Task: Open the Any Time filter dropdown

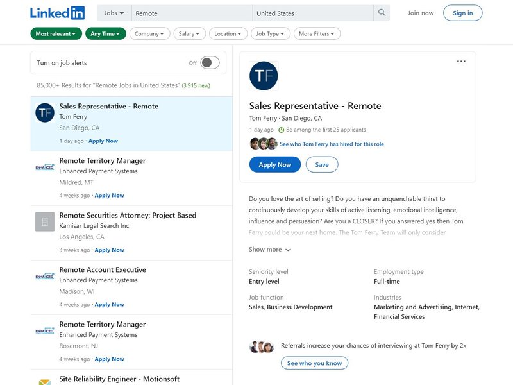Action: pyautogui.click(x=105, y=34)
